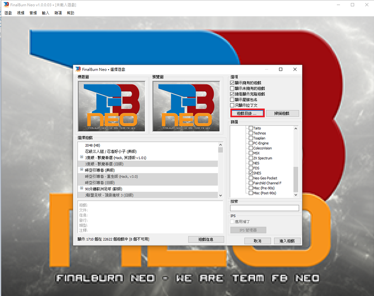Click filter tree scrollbar up arrow
Viewport: 374px width, 296px height.
pyautogui.click(x=296, y=129)
